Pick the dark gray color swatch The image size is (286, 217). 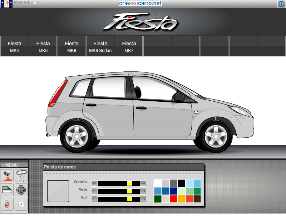pos(173,183)
